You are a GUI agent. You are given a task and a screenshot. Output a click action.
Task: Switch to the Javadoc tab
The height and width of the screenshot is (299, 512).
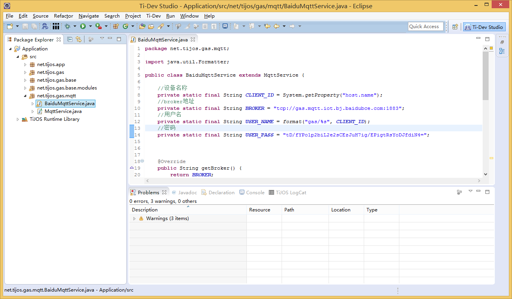pyautogui.click(x=184, y=192)
